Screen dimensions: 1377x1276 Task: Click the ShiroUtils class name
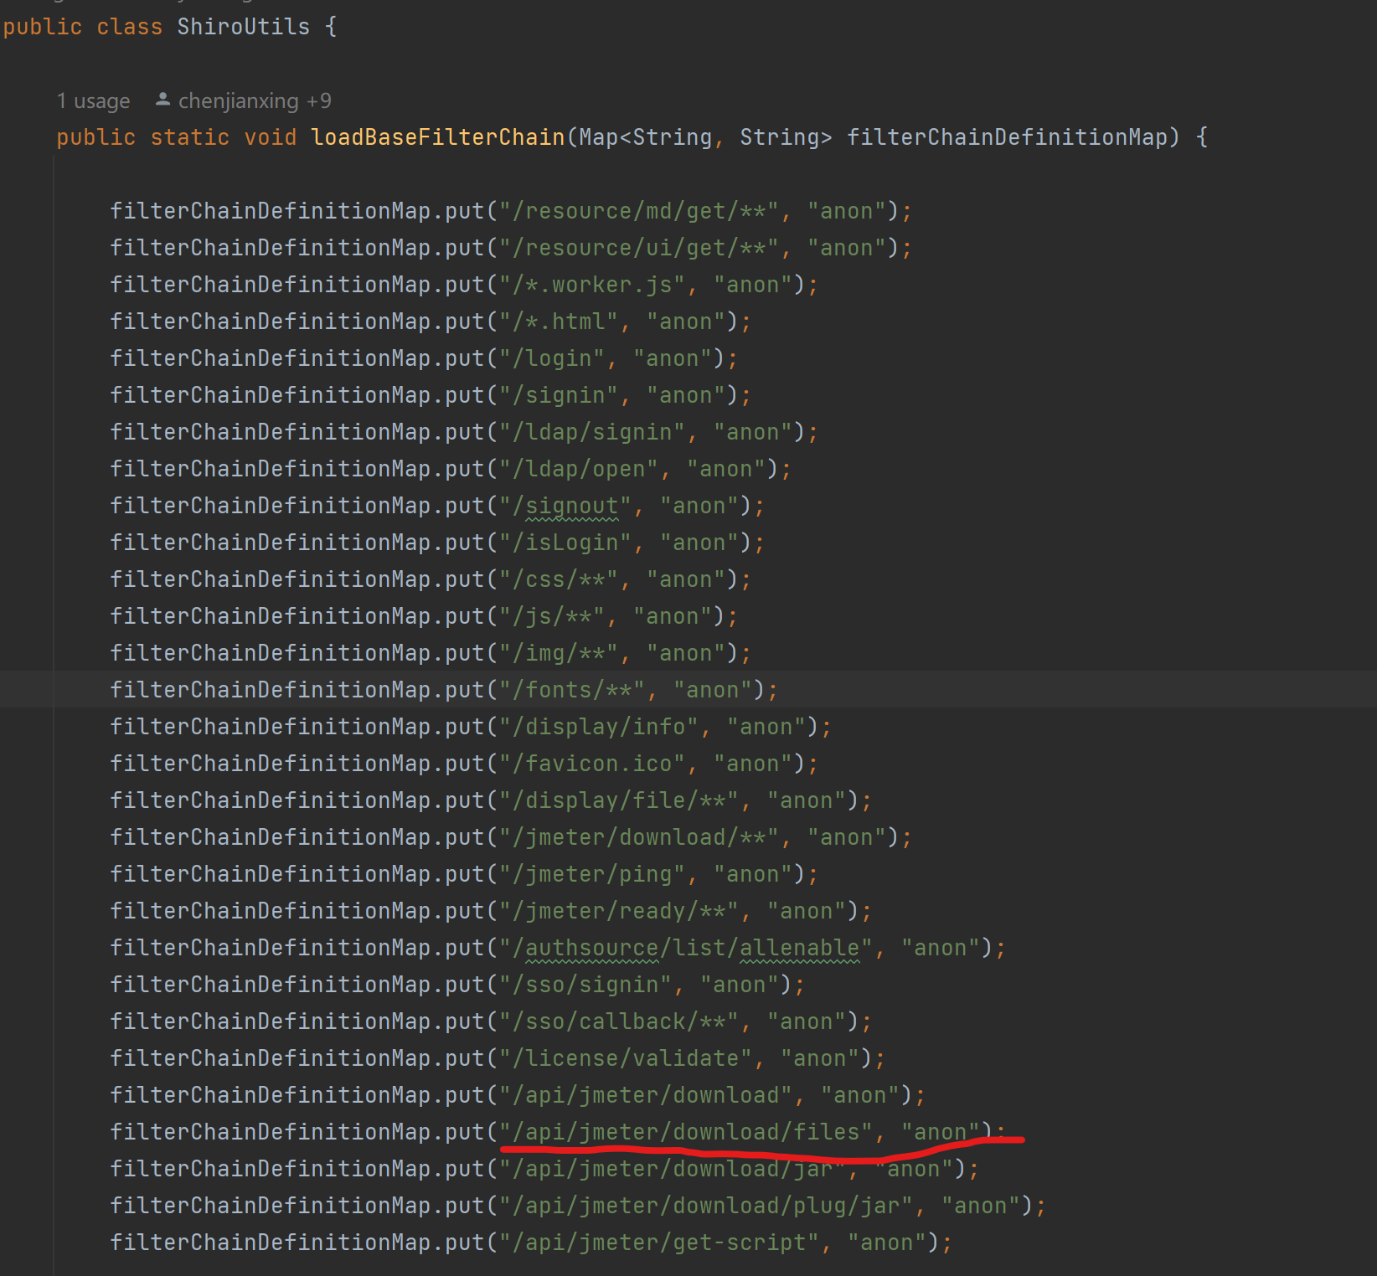[x=243, y=27]
